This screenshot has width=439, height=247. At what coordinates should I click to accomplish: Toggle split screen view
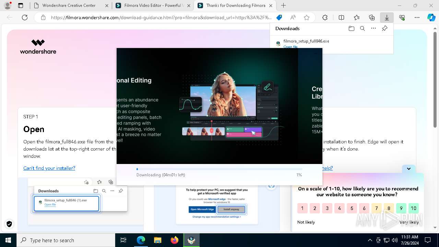[341, 17]
